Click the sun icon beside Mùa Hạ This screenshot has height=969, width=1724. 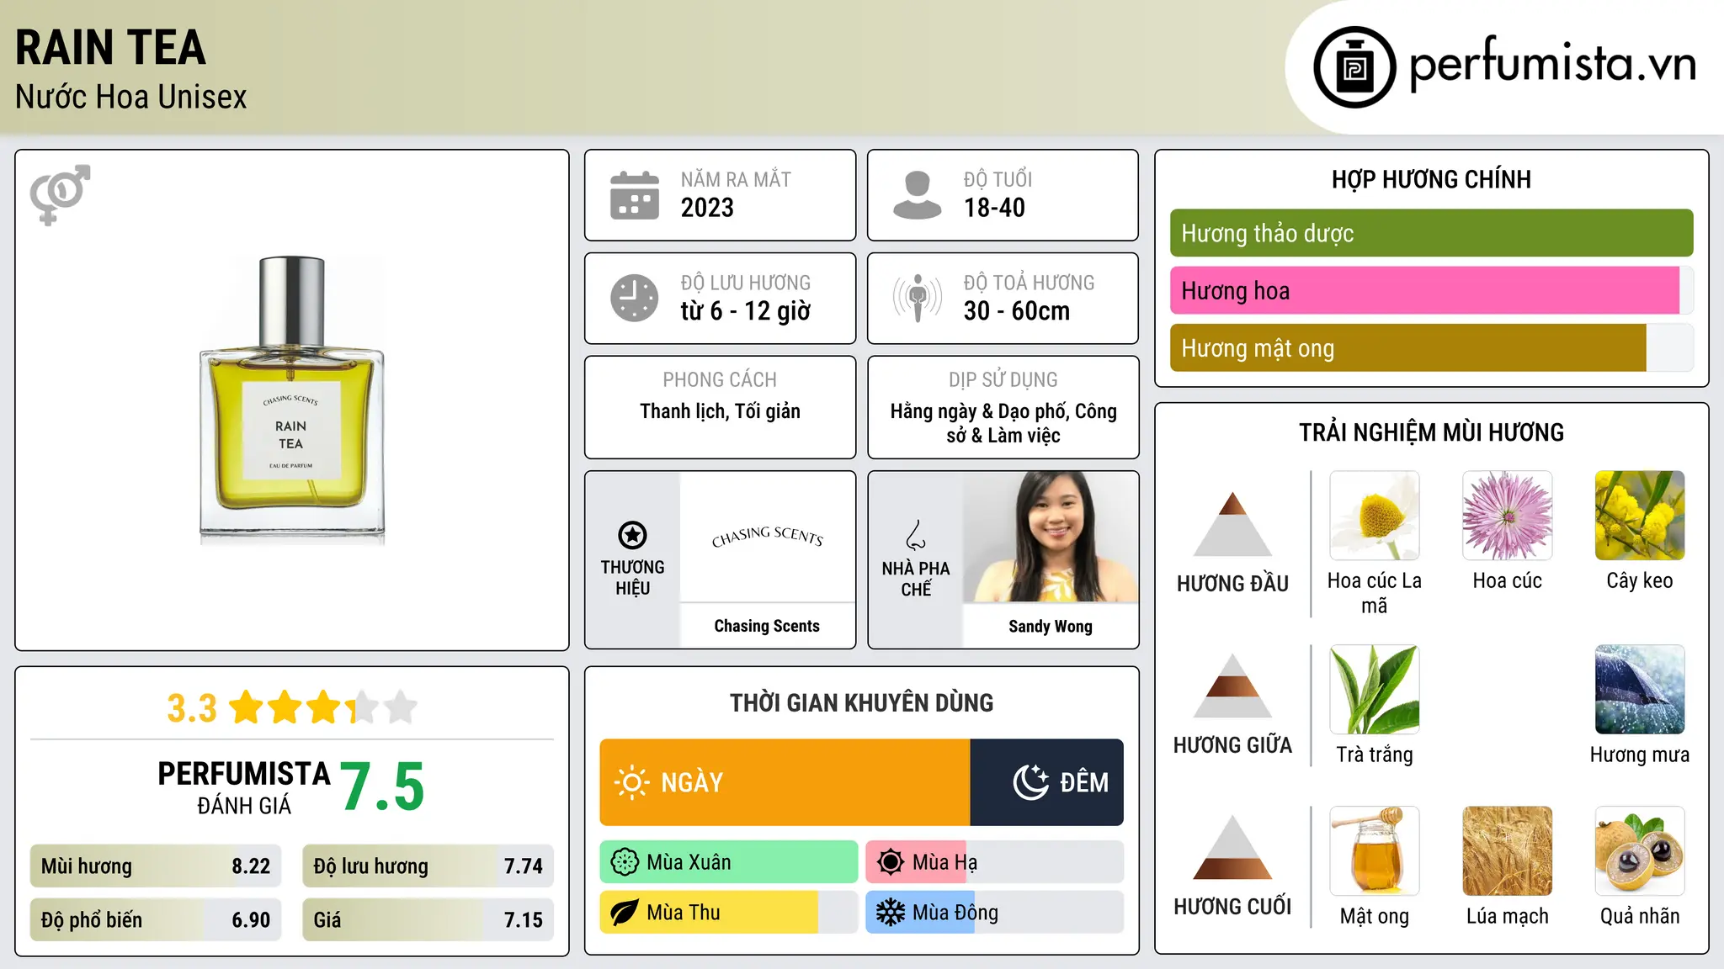click(891, 862)
